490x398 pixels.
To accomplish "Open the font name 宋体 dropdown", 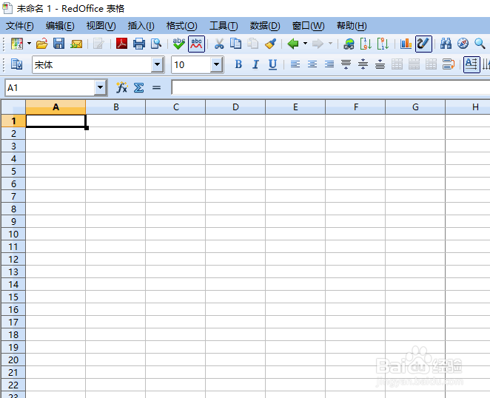I will pos(157,64).
